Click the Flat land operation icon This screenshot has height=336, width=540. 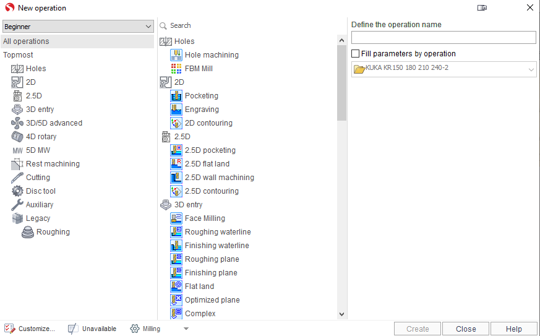tap(176, 286)
